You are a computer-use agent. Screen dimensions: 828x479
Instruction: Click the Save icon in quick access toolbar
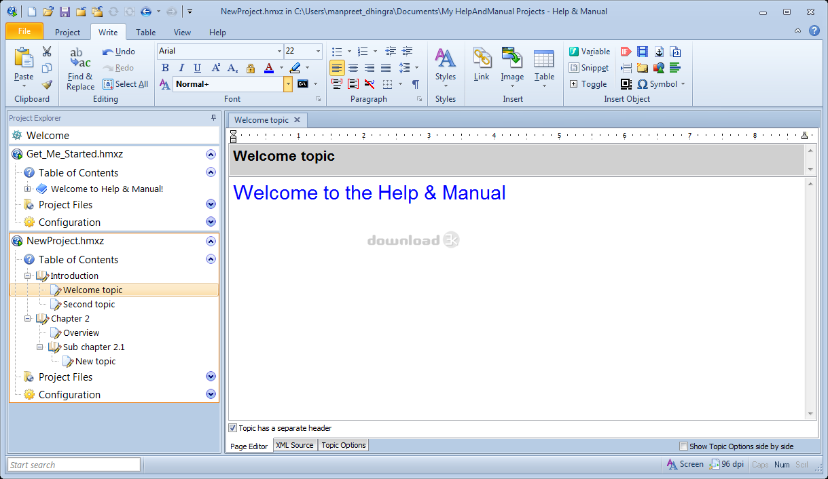coord(65,12)
